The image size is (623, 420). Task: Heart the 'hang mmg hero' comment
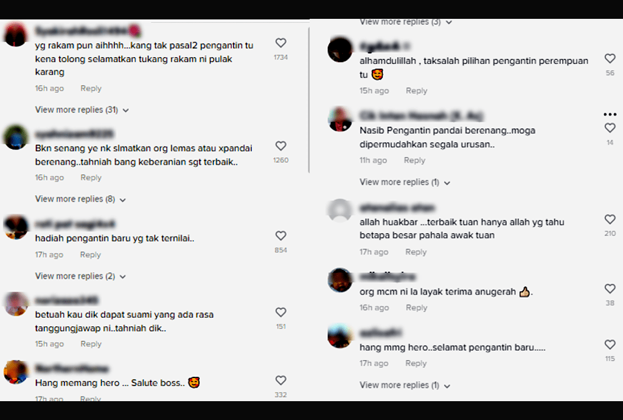point(610,344)
